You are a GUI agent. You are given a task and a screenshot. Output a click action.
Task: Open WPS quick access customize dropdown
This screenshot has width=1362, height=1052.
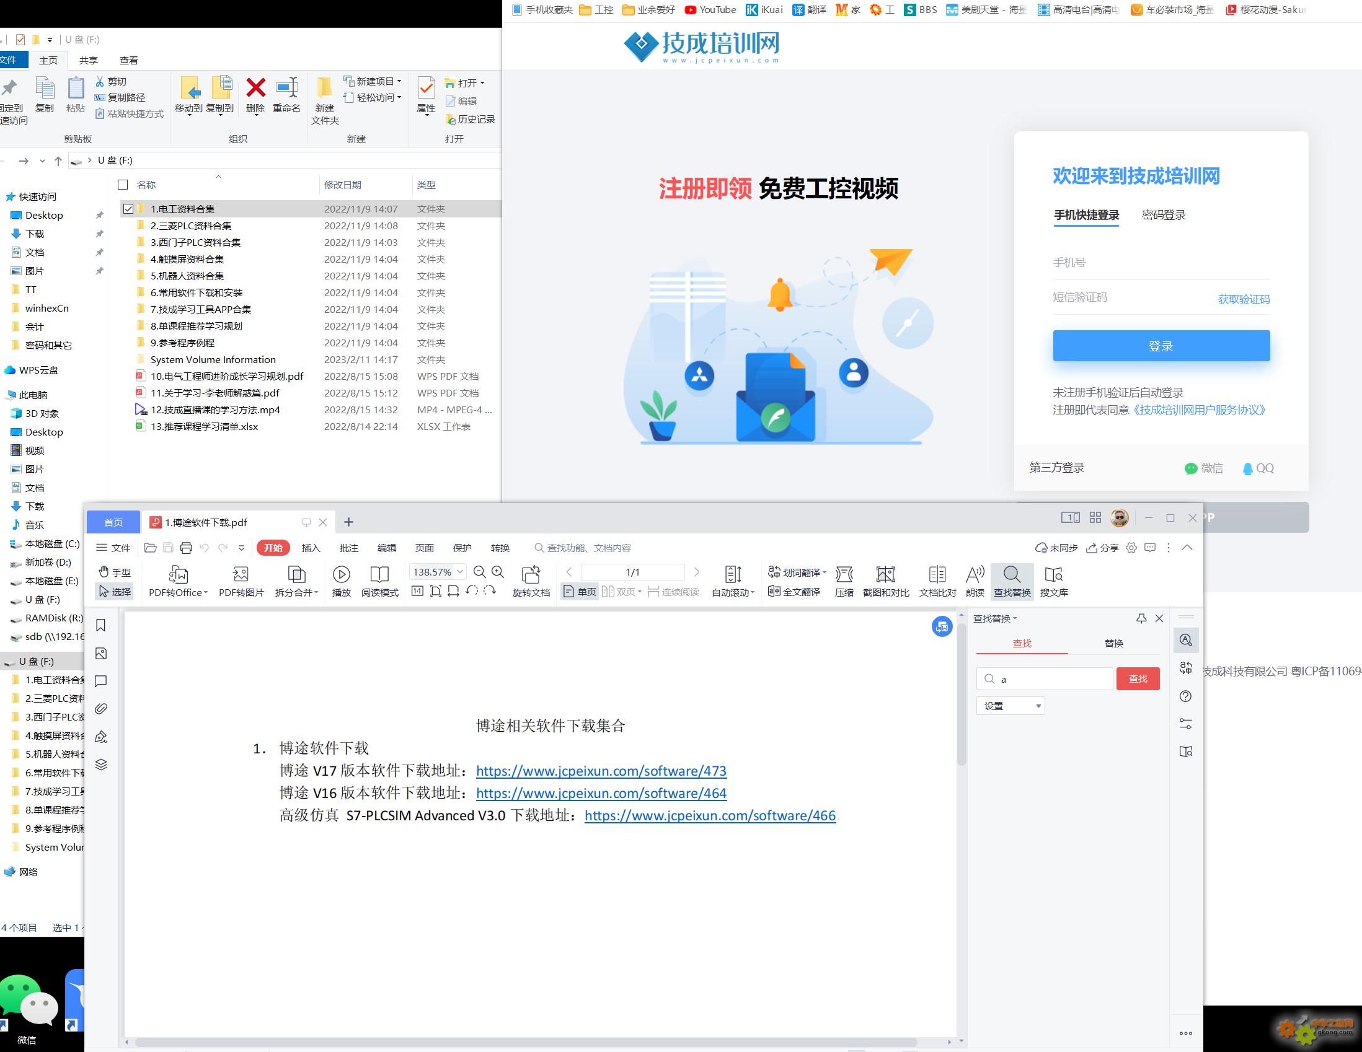point(241,548)
